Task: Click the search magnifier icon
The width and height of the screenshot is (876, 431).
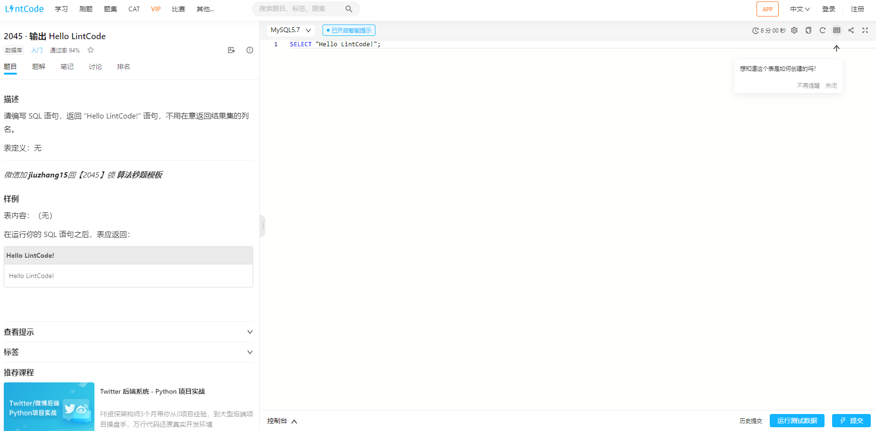Action: [x=349, y=9]
